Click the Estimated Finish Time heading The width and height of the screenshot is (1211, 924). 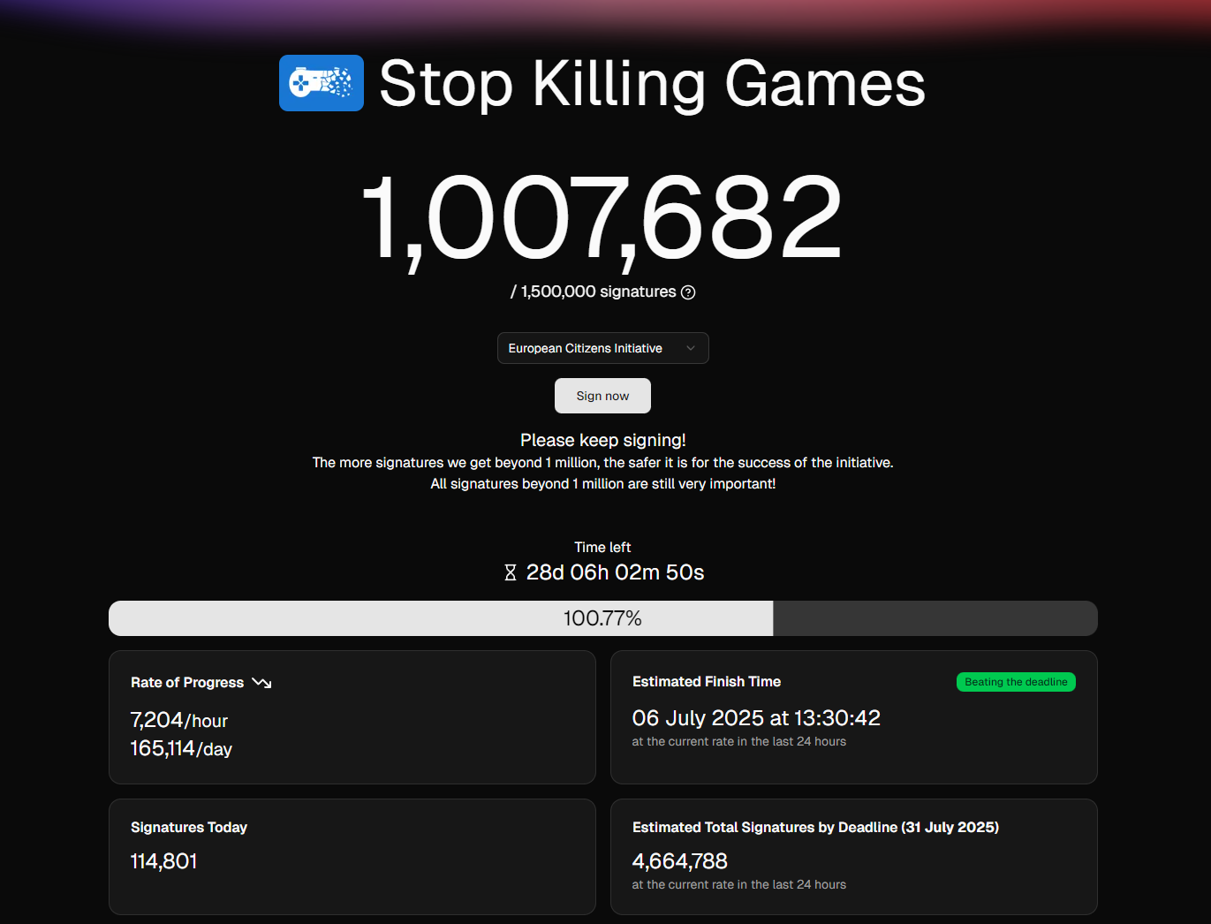click(707, 681)
